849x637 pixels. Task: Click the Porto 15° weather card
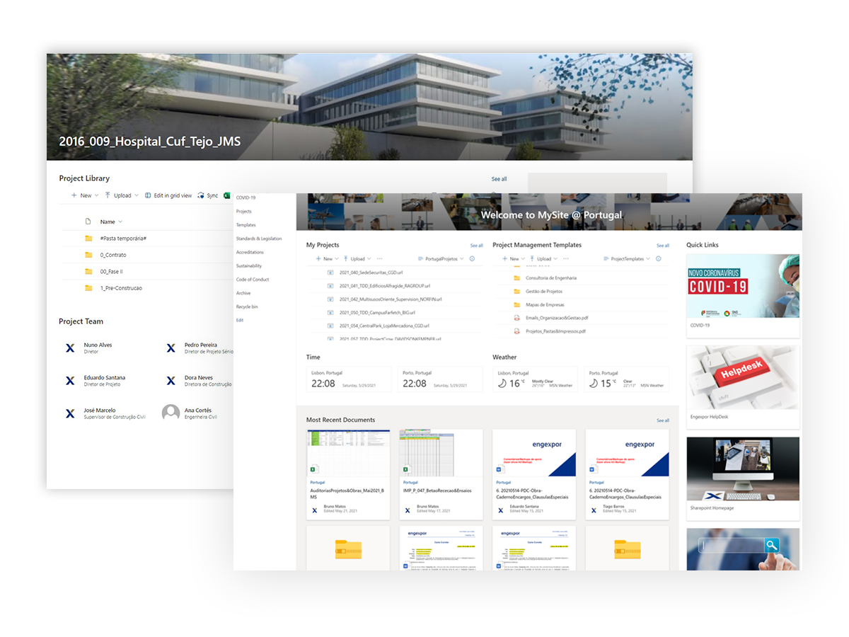(x=627, y=379)
